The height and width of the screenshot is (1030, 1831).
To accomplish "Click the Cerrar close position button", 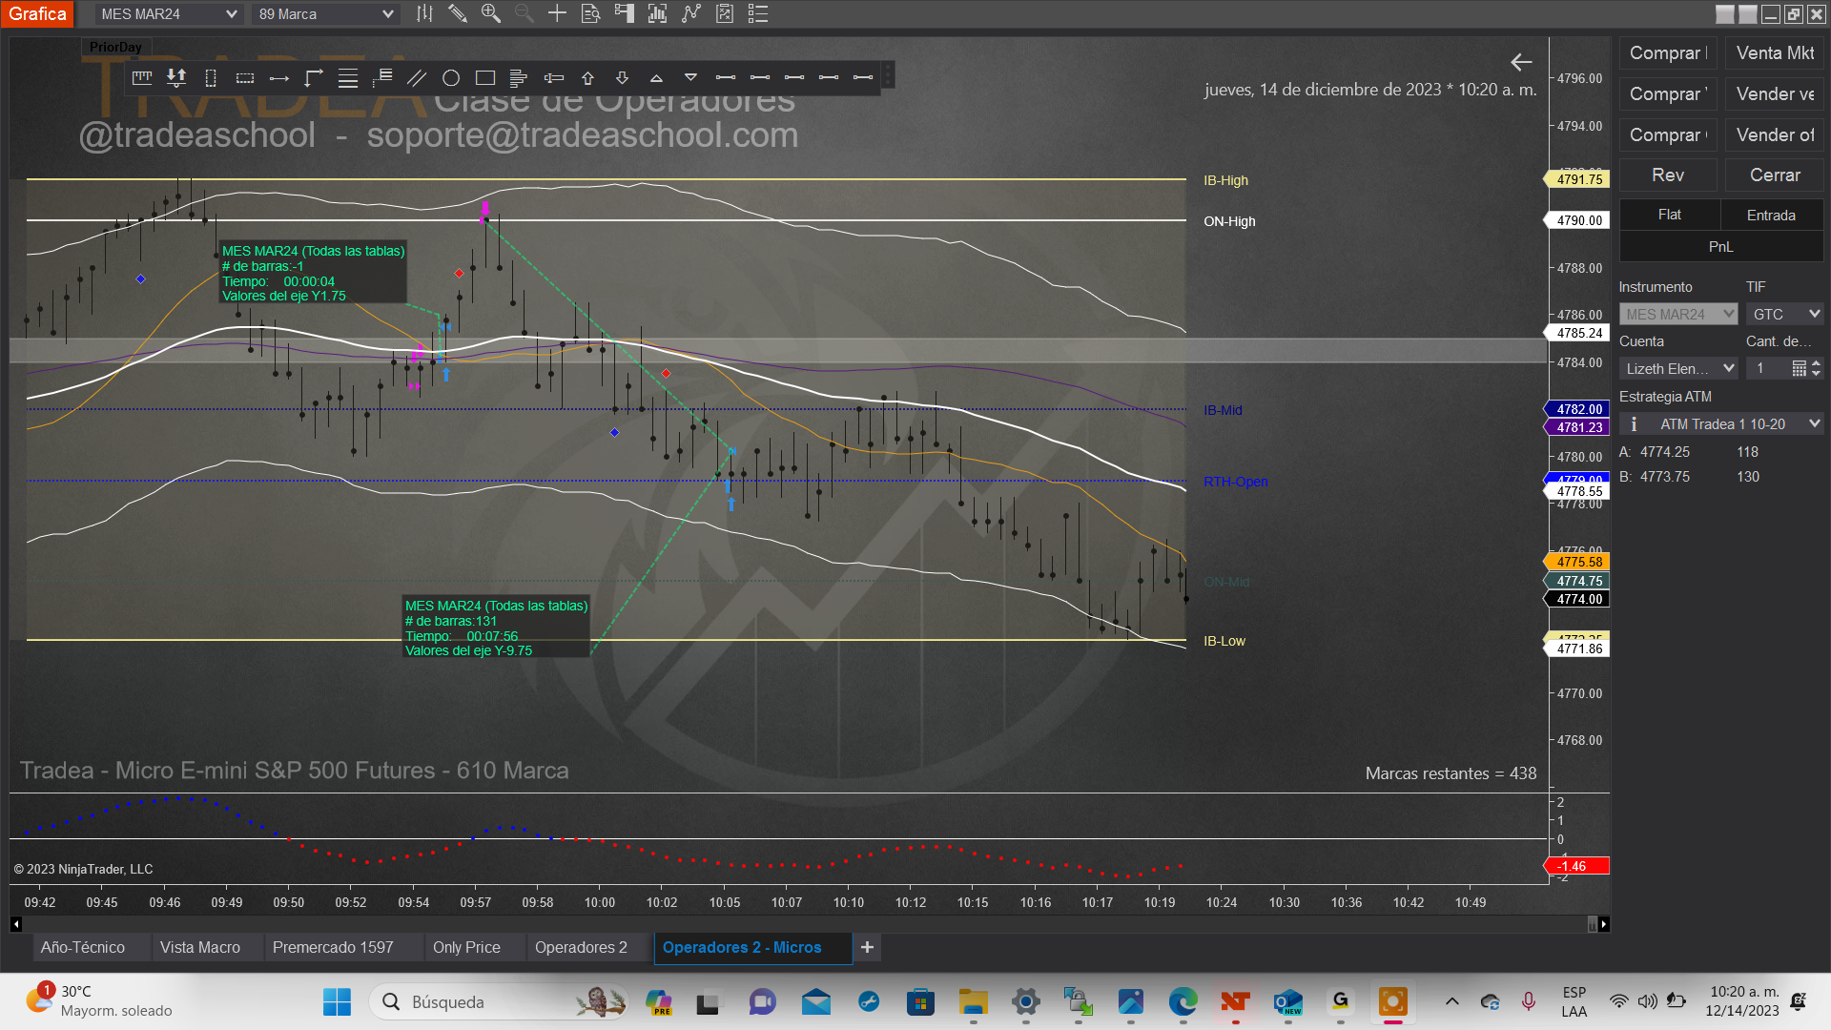I will pos(1774,175).
